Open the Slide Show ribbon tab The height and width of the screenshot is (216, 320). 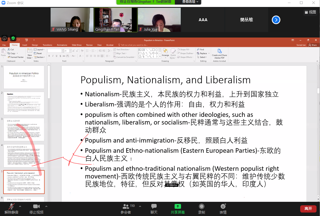77,45
